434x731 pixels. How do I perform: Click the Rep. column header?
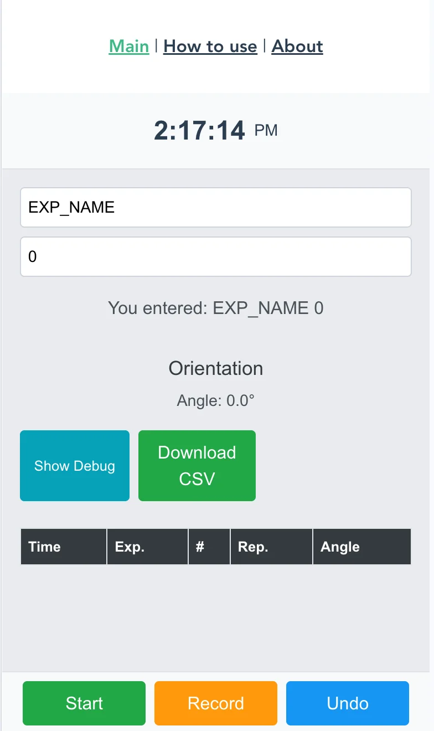pyautogui.click(x=272, y=547)
